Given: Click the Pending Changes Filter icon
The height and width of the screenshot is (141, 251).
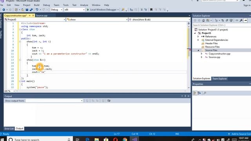Looking at the screenshot, I should click(216, 20).
